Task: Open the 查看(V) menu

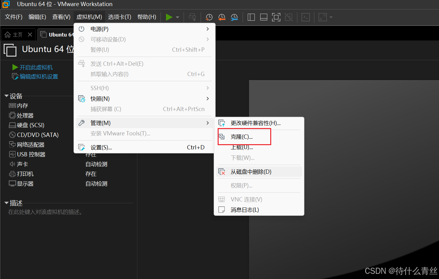Action: [x=61, y=17]
